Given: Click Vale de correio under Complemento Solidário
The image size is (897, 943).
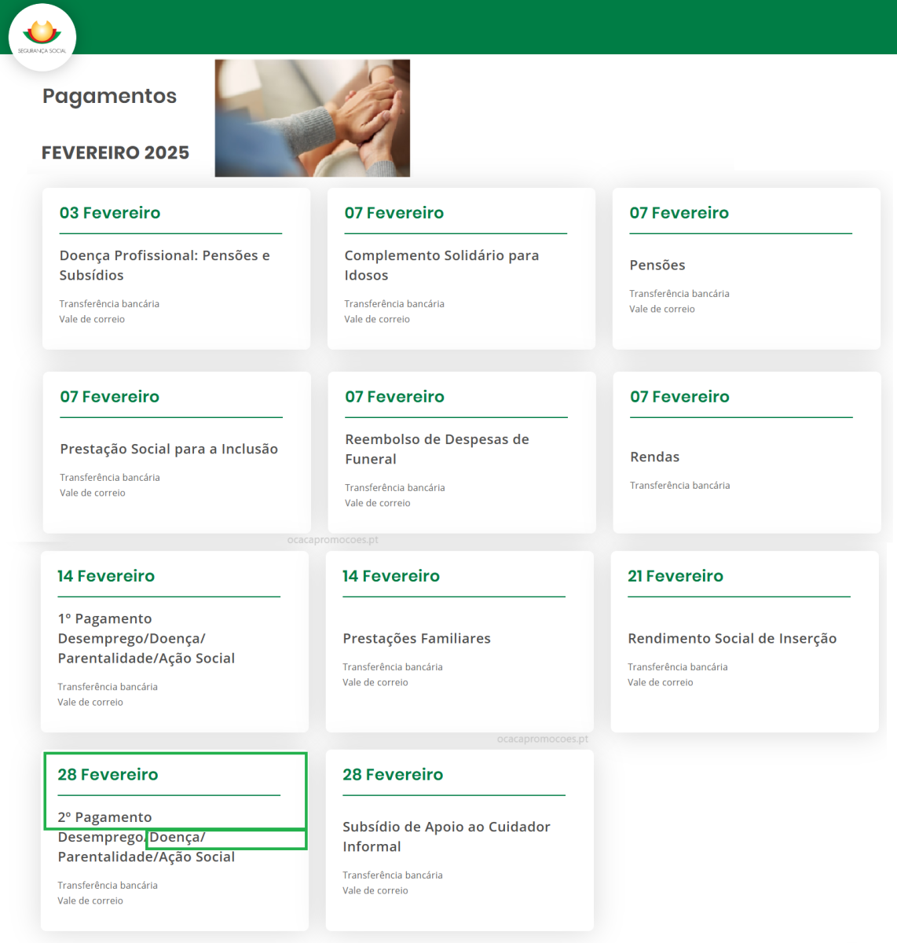Looking at the screenshot, I should 377,320.
